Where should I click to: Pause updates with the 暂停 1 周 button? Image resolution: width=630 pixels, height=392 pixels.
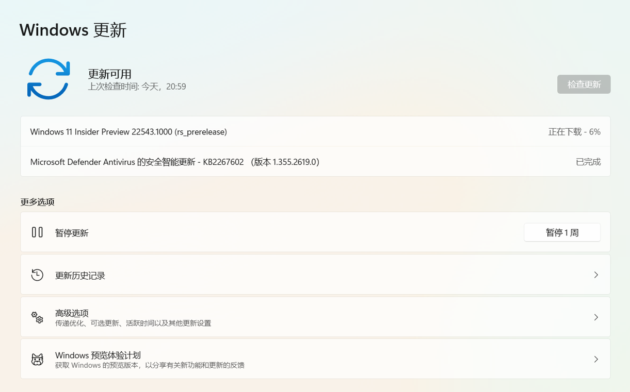pos(562,232)
